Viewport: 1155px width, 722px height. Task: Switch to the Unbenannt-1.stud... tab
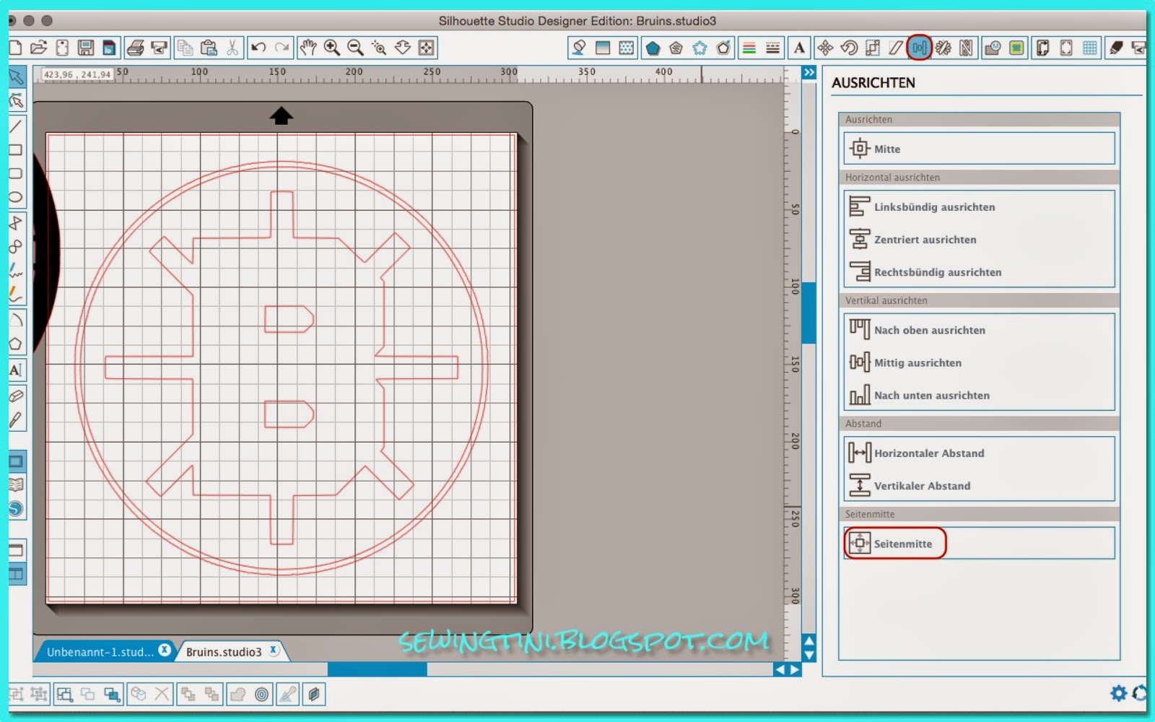100,652
